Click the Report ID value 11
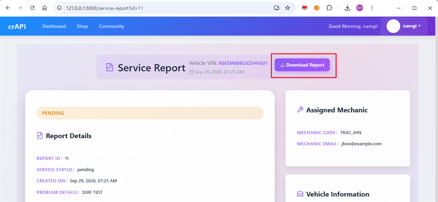Viewport: 438px width, 202px height. (x=67, y=158)
